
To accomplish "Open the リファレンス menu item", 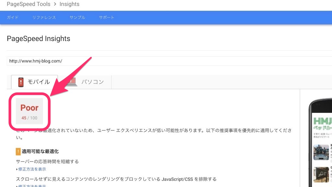I will (x=44, y=18).
